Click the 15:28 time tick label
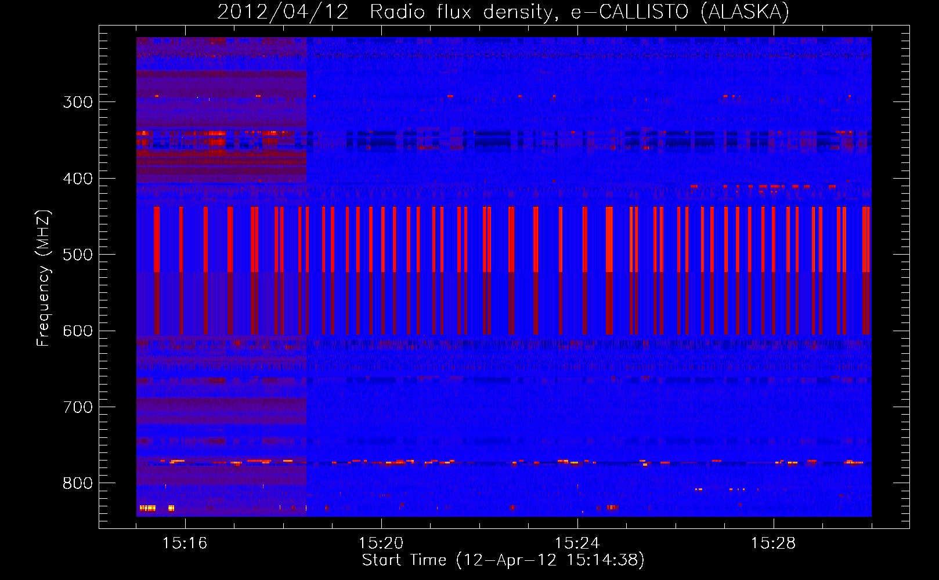939x580 pixels. tap(774, 543)
